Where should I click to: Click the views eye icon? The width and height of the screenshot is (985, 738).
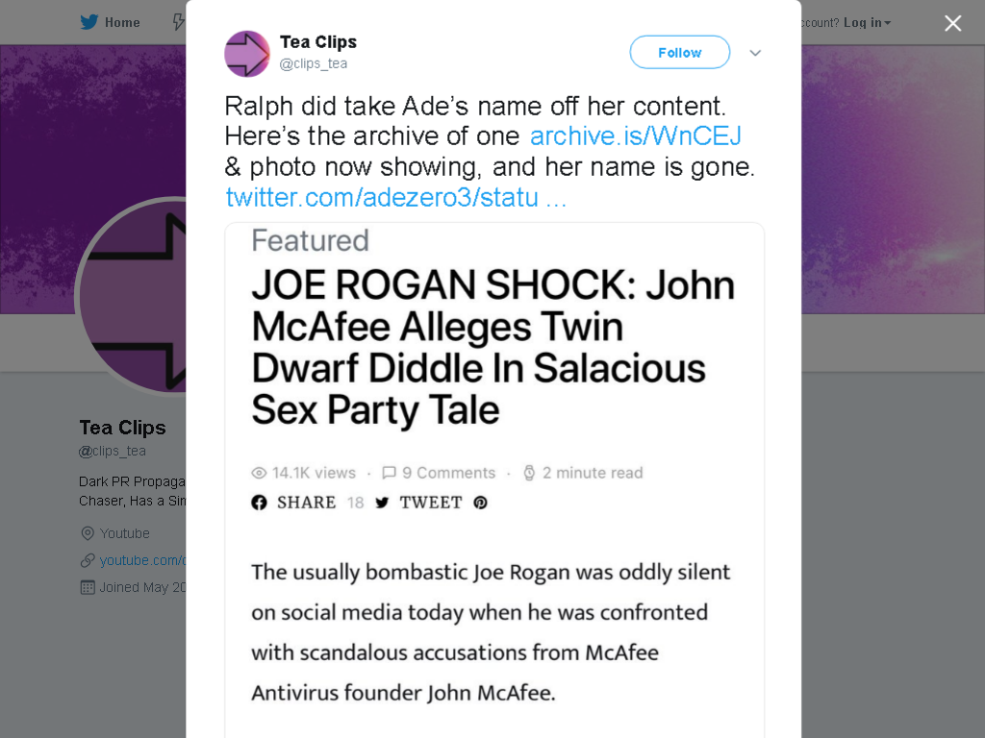259,473
